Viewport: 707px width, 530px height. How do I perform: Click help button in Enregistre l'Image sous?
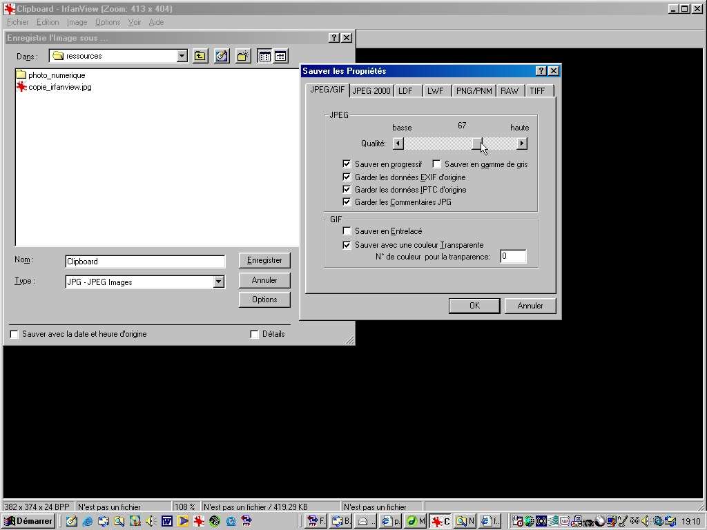pyautogui.click(x=334, y=38)
